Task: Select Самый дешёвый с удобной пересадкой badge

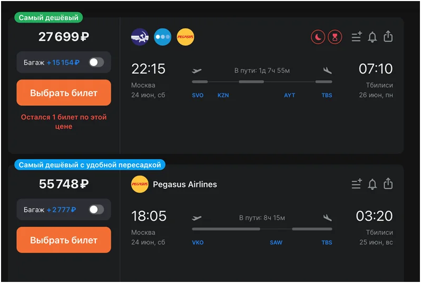Action: 90,165
